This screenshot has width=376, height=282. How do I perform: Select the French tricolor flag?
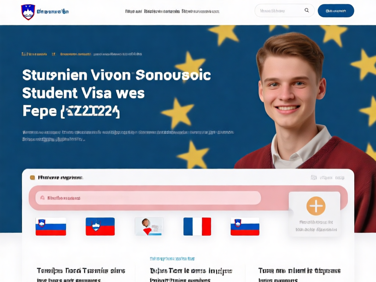click(197, 226)
